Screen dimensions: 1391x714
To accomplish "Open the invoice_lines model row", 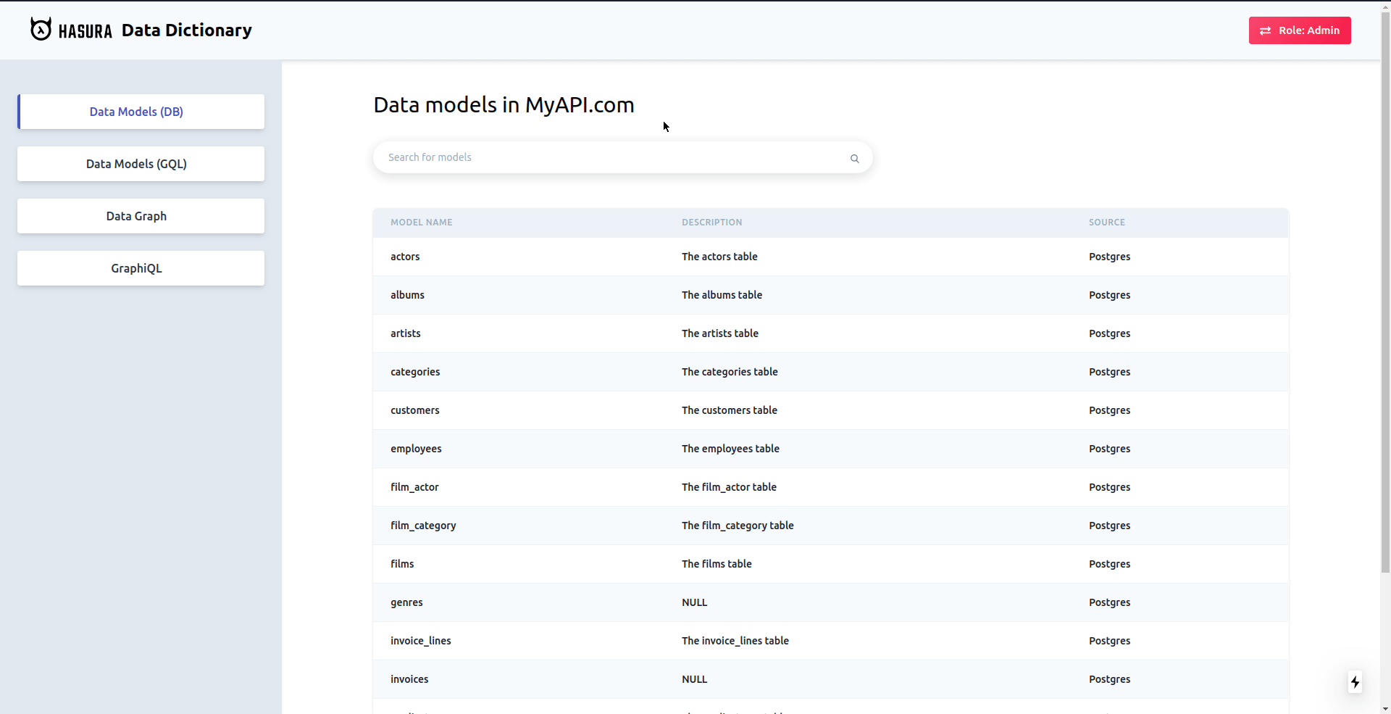I will pos(830,641).
